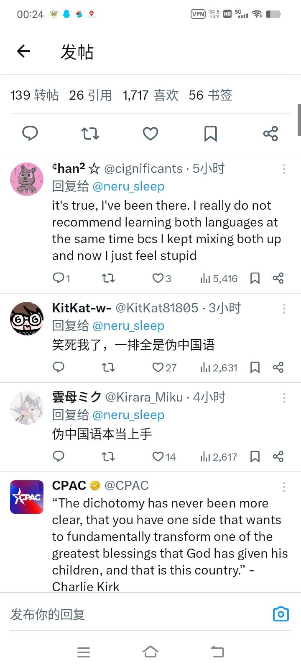
Task: Open the more options menu on ¢han²'s reply
Action: point(284,169)
